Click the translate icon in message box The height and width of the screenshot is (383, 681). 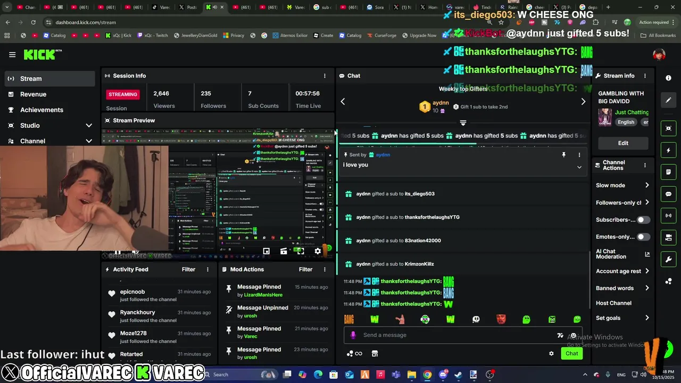(x=560, y=336)
